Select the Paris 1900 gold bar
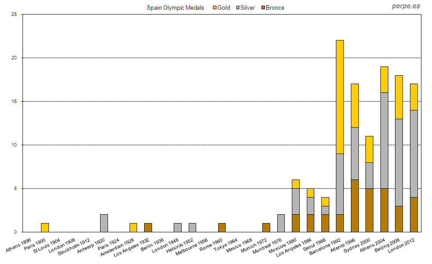 tap(45, 227)
